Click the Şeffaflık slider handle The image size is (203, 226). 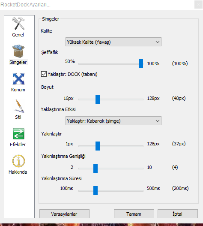(141, 63)
